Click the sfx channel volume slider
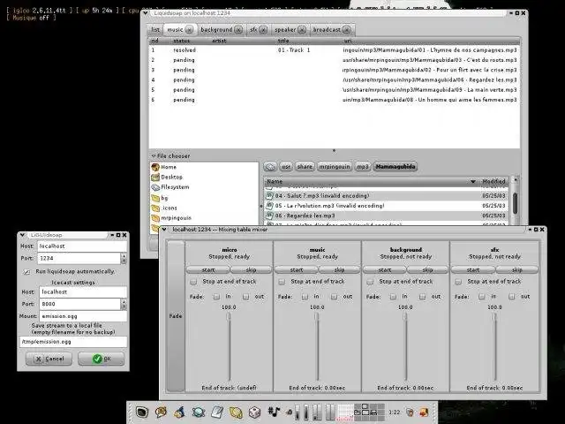Screen dimensions: 565x424 pyautogui.click(x=494, y=347)
